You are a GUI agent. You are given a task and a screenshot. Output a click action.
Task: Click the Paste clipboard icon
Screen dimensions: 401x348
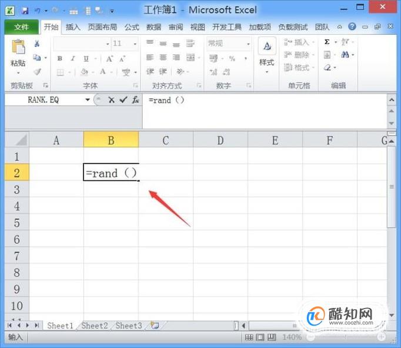pyautogui.click(x=18, y=47)
